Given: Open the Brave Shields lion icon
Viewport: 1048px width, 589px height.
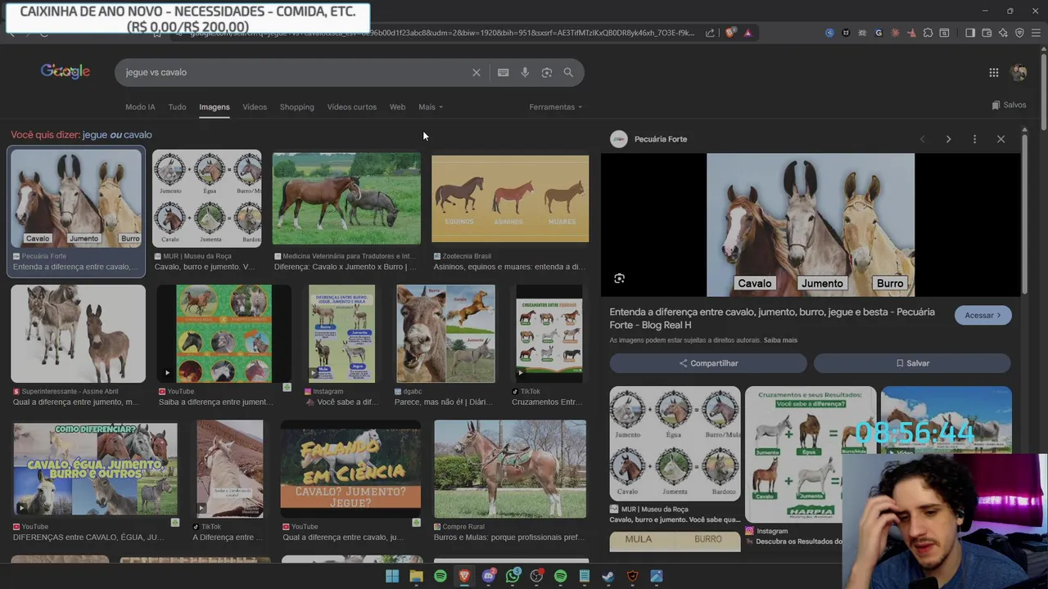Looking at the screenshot, I should 730,33.
